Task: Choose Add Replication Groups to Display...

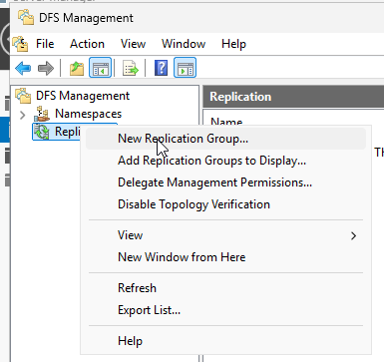Action: pos(225,161)
